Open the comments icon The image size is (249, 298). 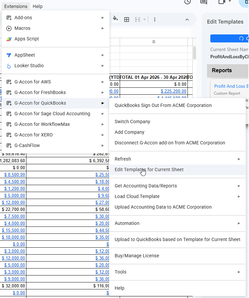click(x=204, y=2)
